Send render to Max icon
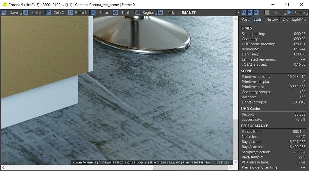 [26, 13]
